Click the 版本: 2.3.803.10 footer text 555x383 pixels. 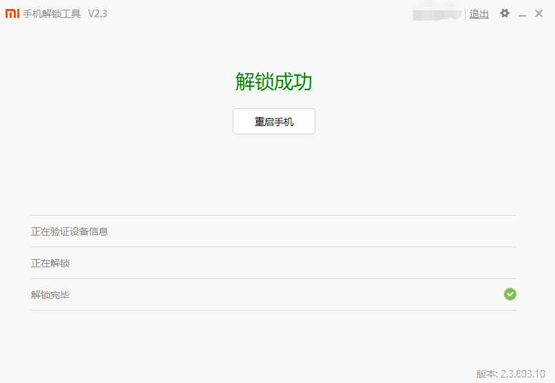tap(510, 374)
